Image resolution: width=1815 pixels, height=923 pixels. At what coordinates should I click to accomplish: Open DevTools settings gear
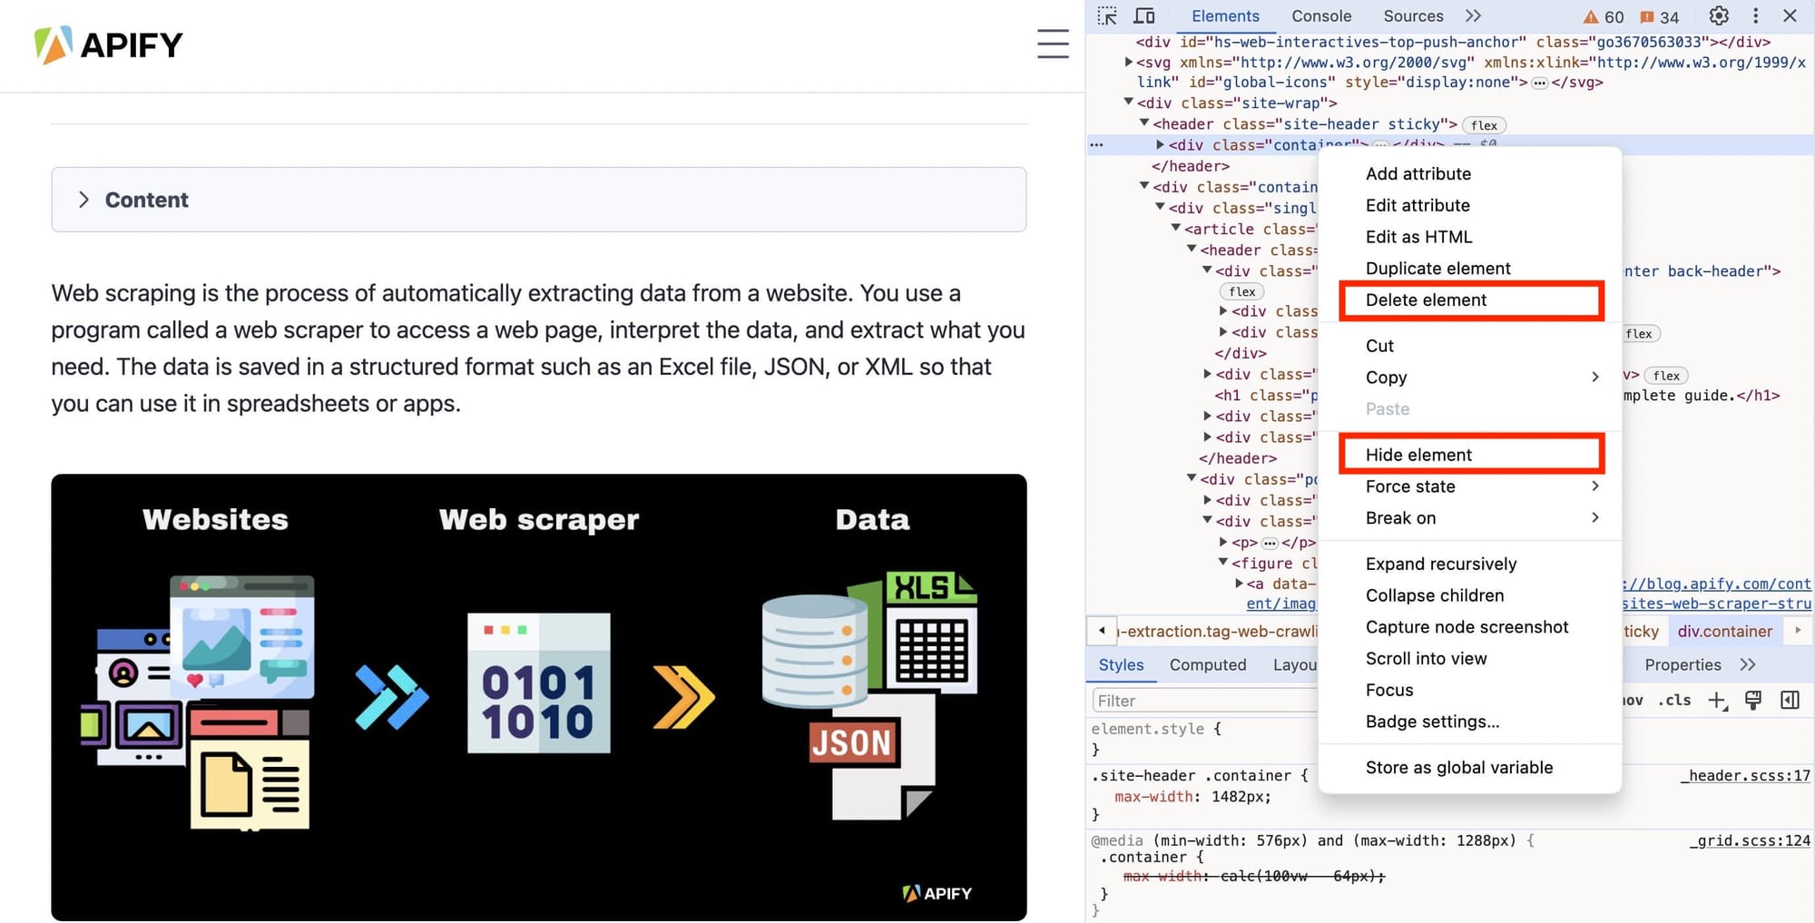1718,15
